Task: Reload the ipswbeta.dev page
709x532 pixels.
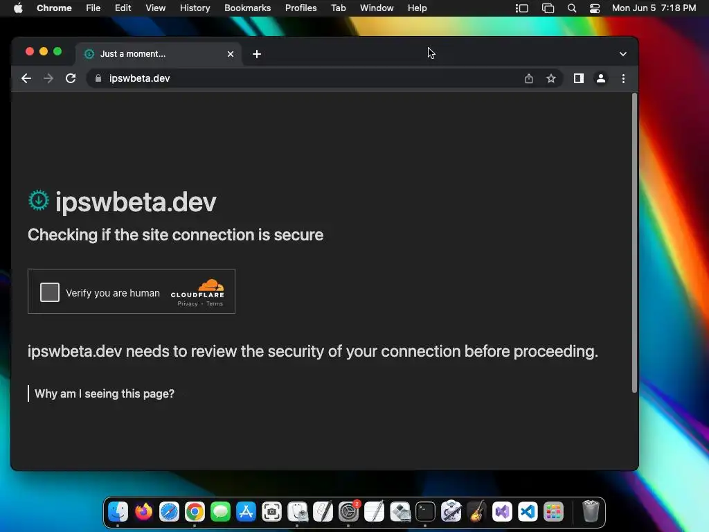Action: coord(71,78)
